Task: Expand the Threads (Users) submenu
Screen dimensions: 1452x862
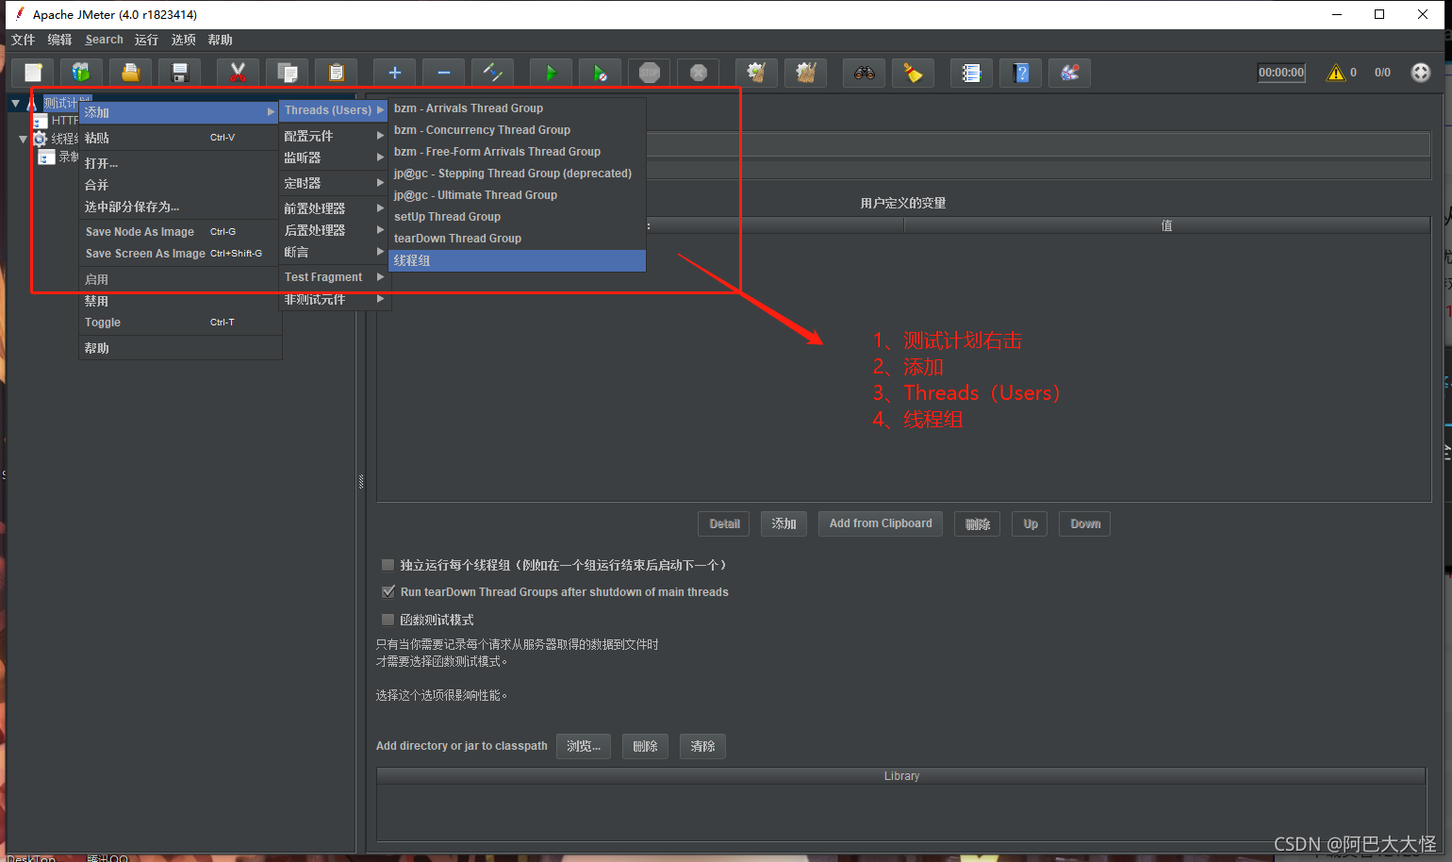Action: [335, 110]
